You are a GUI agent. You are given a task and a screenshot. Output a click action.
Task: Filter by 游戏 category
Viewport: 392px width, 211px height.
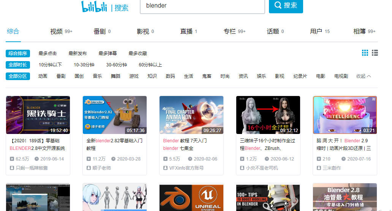coord(134,76)
